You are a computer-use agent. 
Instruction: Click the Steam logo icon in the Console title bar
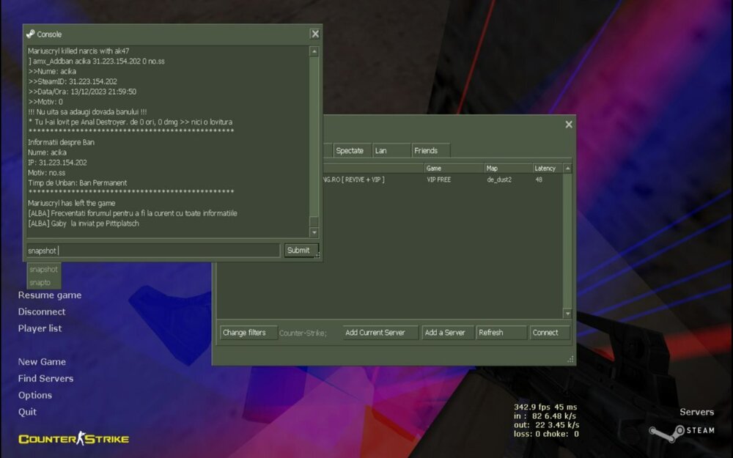[30, 34]
